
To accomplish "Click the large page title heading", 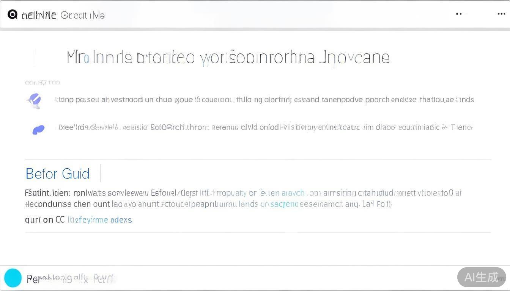I will [228, 58].
